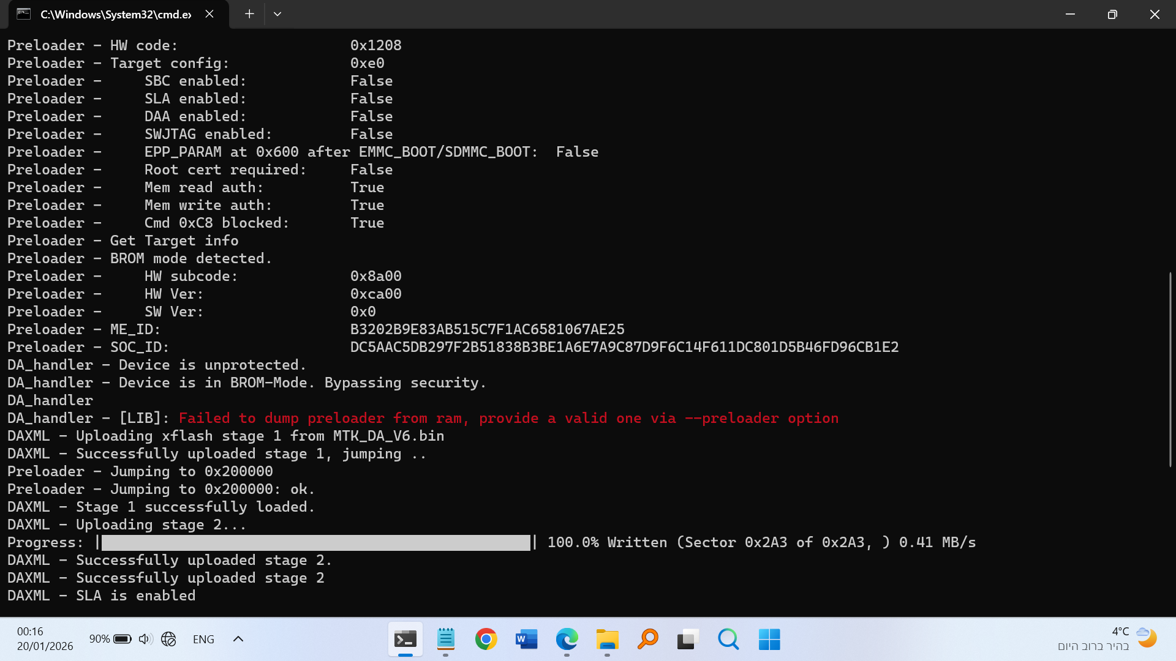Open Microsoft Word from taskbar

pyautogui.click(x=526, y=640)
